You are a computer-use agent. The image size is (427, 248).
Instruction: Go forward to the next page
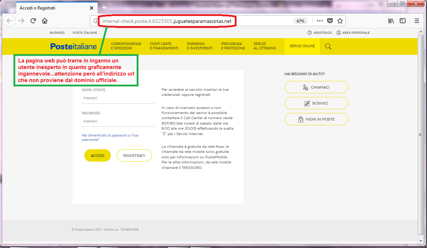21,21
